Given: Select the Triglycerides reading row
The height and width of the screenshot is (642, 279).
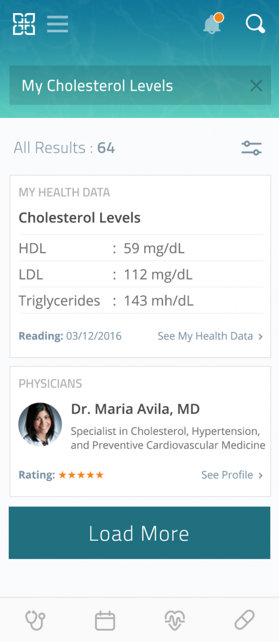Looking at the screenshot, I should coord(141,300).
